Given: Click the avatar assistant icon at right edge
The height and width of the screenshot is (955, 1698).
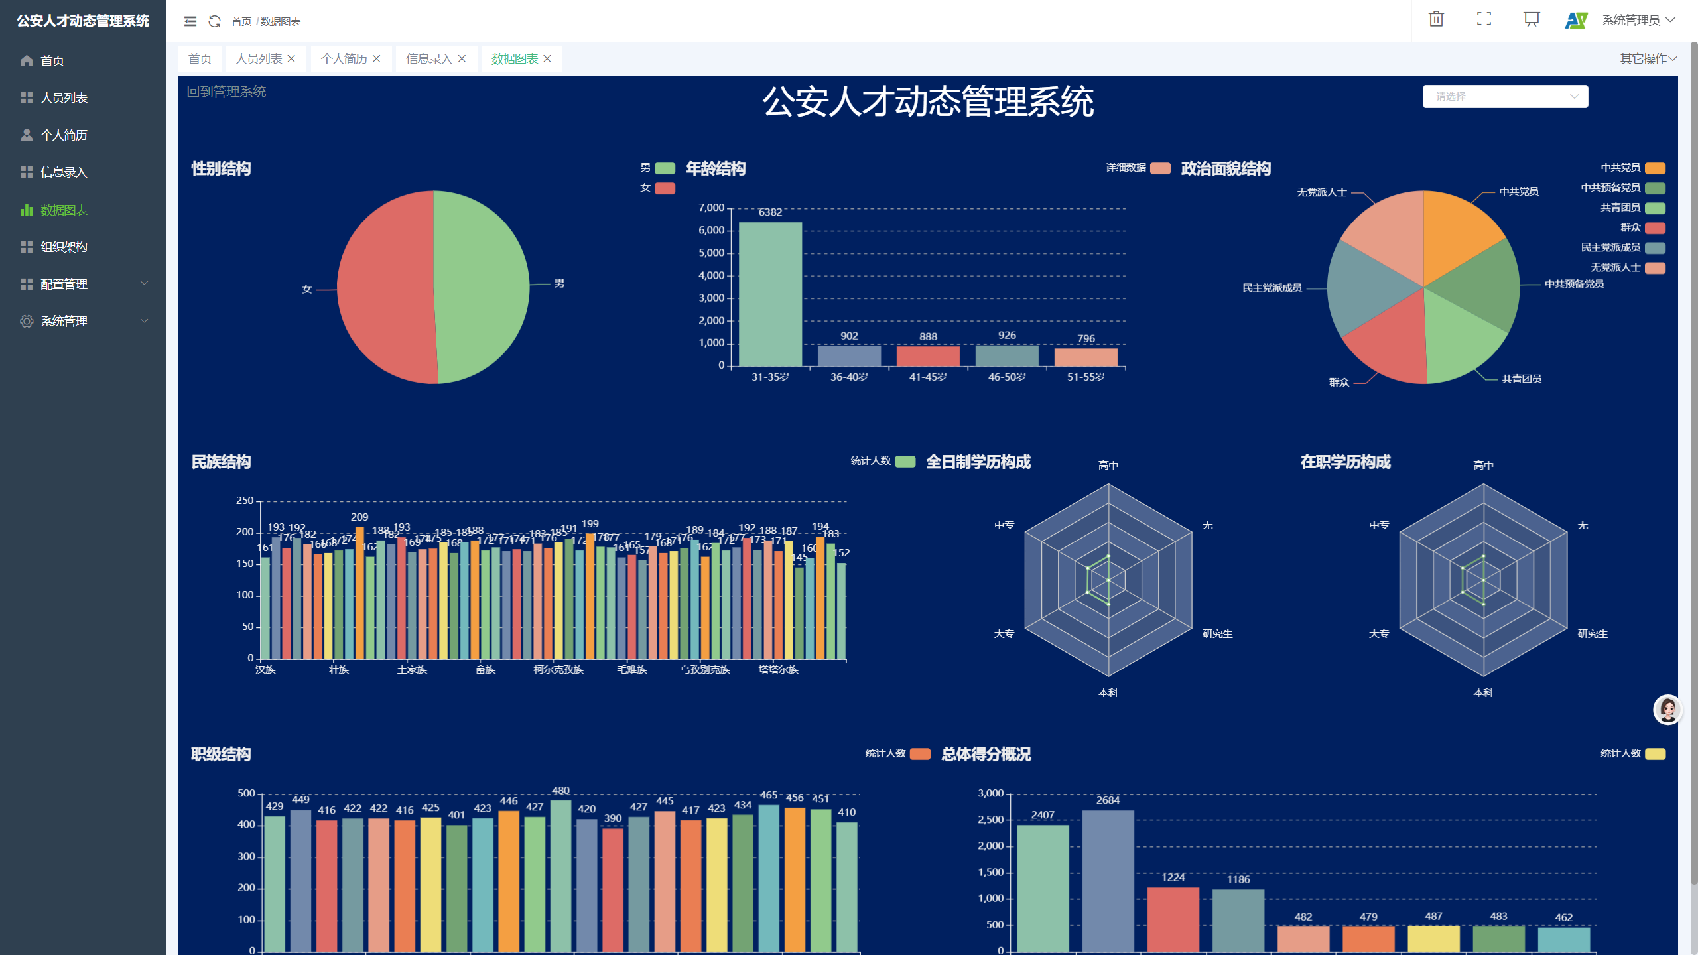Looking at the screenshot, I should point(1667,710).
